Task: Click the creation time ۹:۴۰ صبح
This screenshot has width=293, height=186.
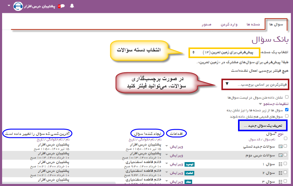Action: [130, 166]
